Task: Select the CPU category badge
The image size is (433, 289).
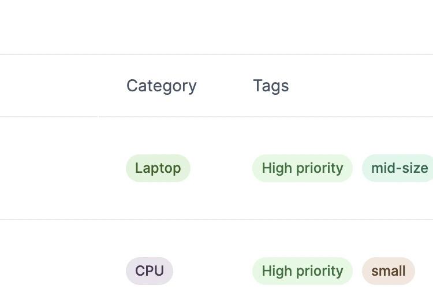Action: point(150,271)
